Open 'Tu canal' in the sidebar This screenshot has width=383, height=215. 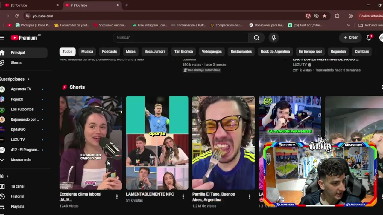pyautogui.click(x=17, y=186)
